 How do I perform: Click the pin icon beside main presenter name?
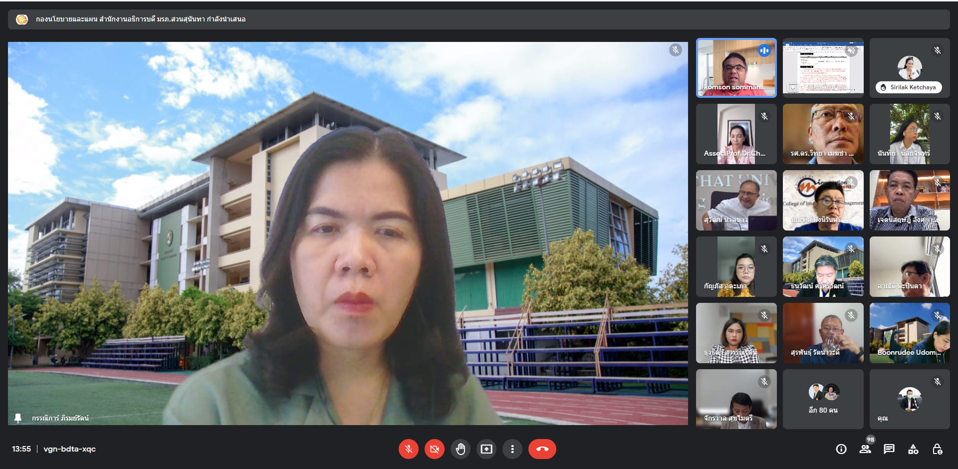(18, 418)
